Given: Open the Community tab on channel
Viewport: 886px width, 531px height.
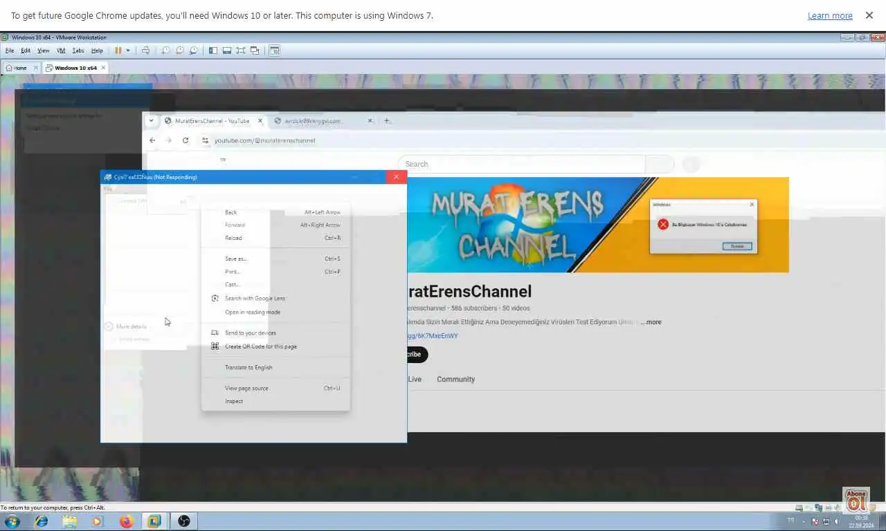Looking at the screenshot, I should point(455,379).
